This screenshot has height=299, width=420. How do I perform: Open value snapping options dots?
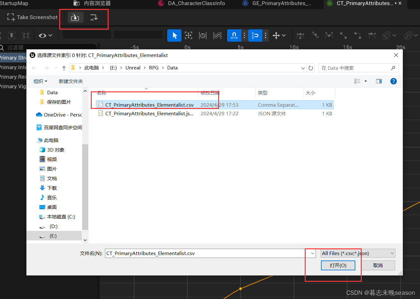tap(265, 35)
